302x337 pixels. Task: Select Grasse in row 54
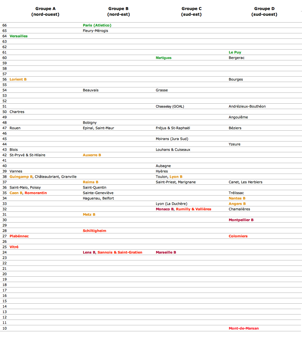point(162,90)
